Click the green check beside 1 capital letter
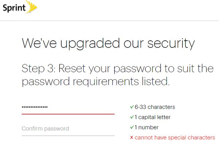This screenshot has width=219, height=144. (132, 117)
